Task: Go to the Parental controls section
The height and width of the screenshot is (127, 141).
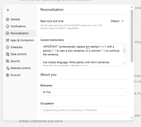Action: [x=20, y=68]
